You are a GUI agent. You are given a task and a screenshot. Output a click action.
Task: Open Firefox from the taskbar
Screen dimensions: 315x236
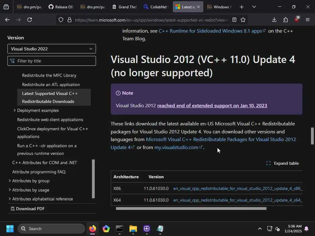pos(93,229)
